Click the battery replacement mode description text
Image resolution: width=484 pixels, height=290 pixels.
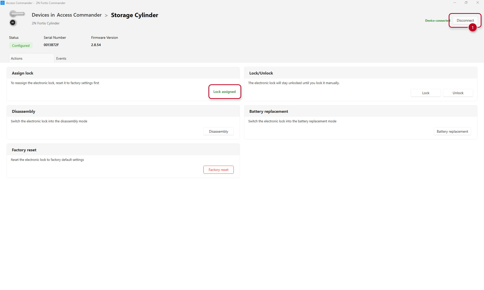292,121
